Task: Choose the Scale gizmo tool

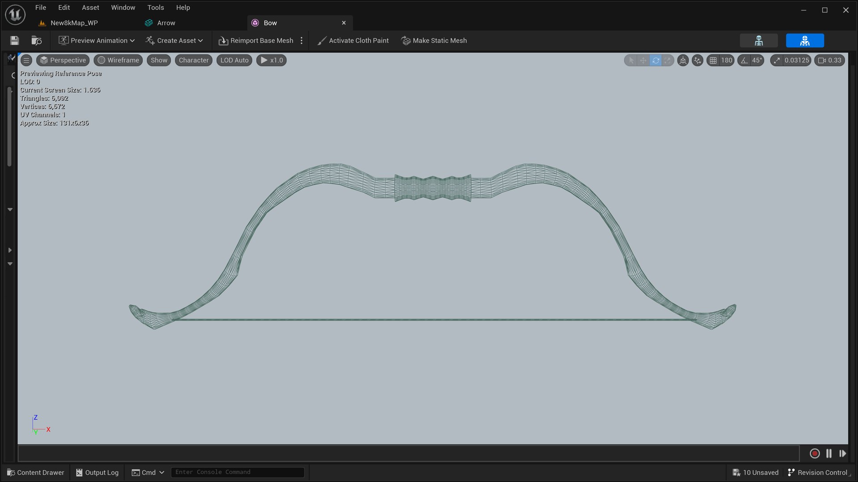Action: [x=668, y=60]
